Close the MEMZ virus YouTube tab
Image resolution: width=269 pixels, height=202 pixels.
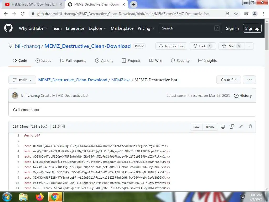pos(61,4)
